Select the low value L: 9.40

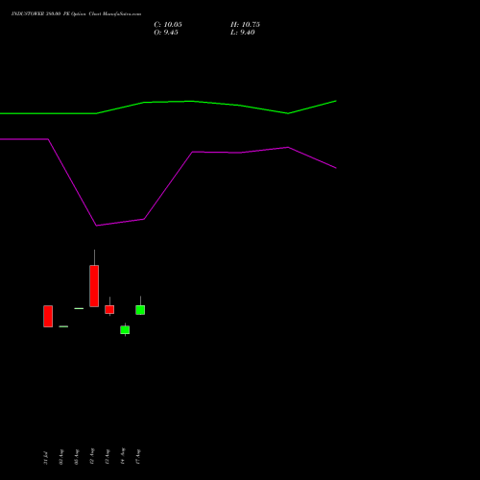[243, 33]
